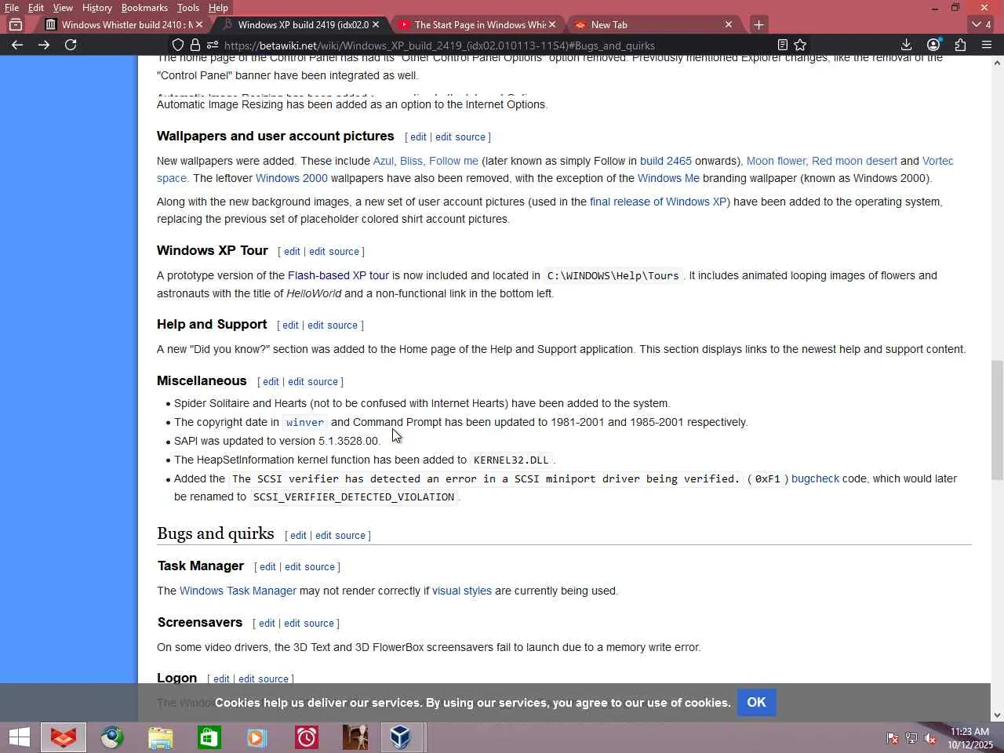Image resolution: width=1004 pixels, height=753 pixels.
Task: Follow the bugcheck link
Action: [815, 478]
